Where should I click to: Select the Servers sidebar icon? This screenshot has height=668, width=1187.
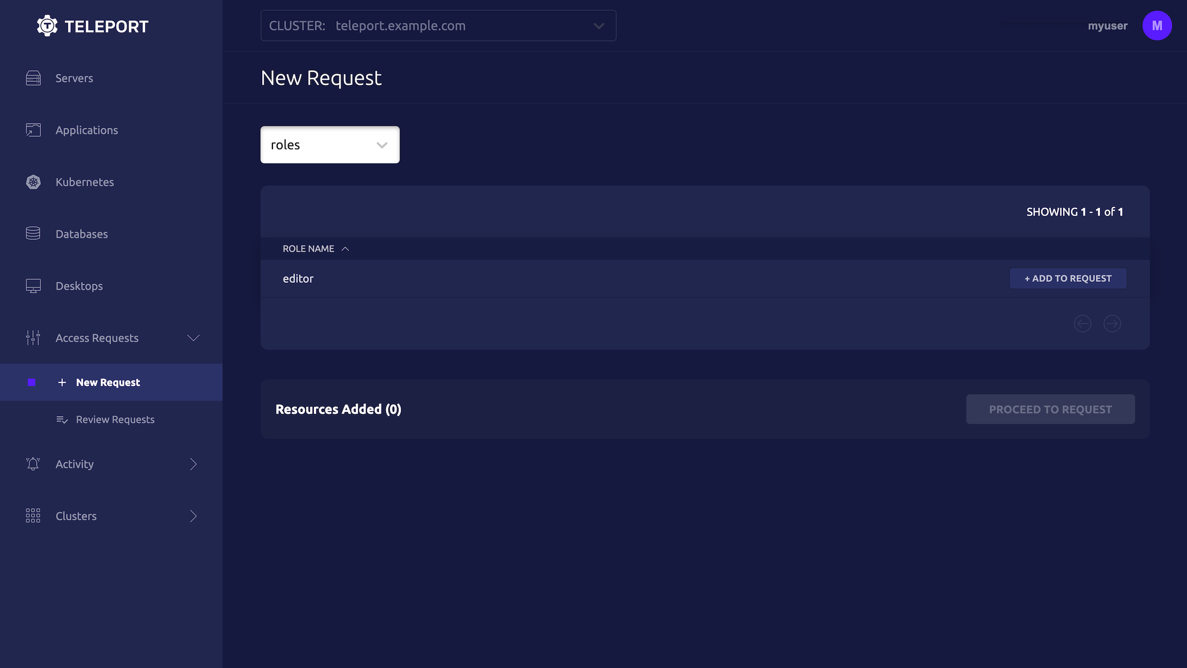click(x=33, y=78)
